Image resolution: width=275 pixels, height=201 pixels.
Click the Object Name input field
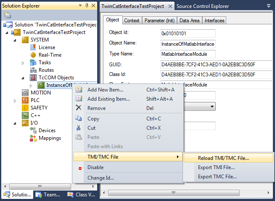tap(188, 44)
